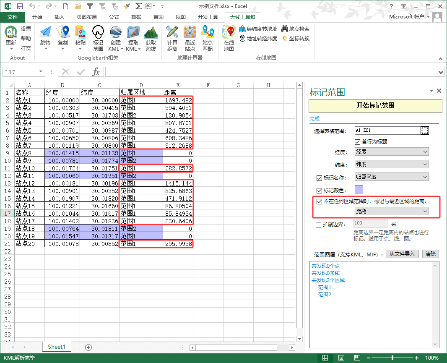
Task: Switch to the 开始 Home tab
Action: (37, 17)
